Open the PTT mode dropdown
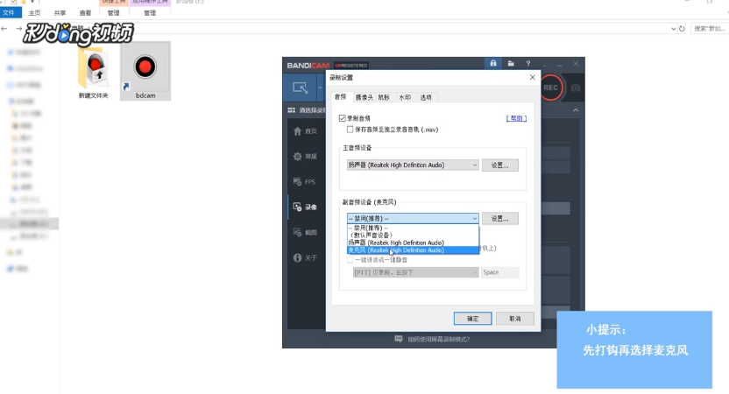 (x=415, y=272)
